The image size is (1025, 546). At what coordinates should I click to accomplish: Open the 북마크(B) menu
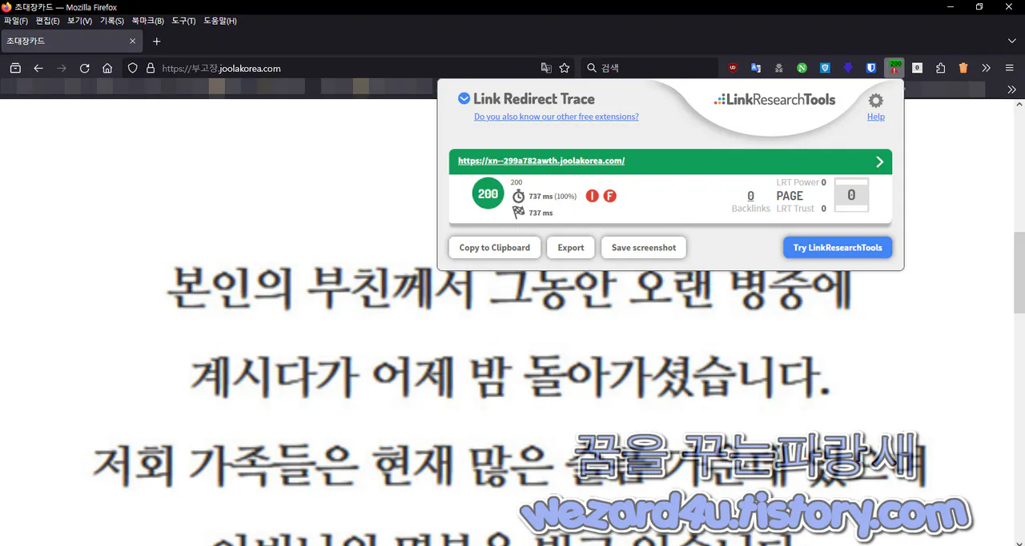[147, 21]
